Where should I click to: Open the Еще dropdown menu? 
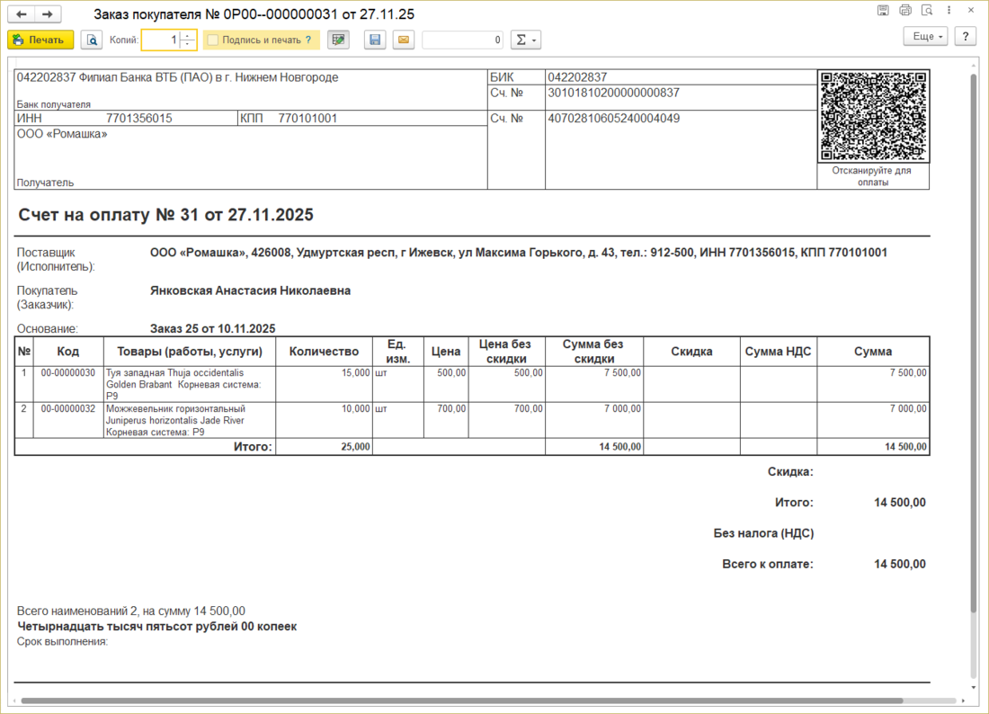(925, 36)
